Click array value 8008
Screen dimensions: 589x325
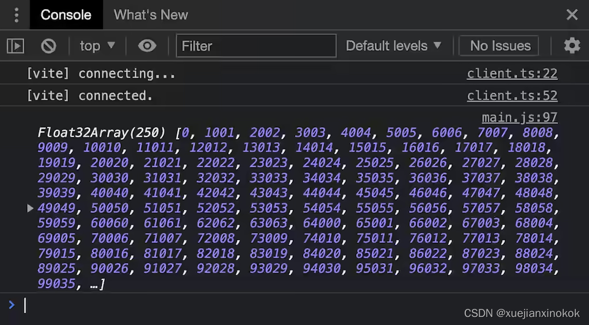[538, 133]
